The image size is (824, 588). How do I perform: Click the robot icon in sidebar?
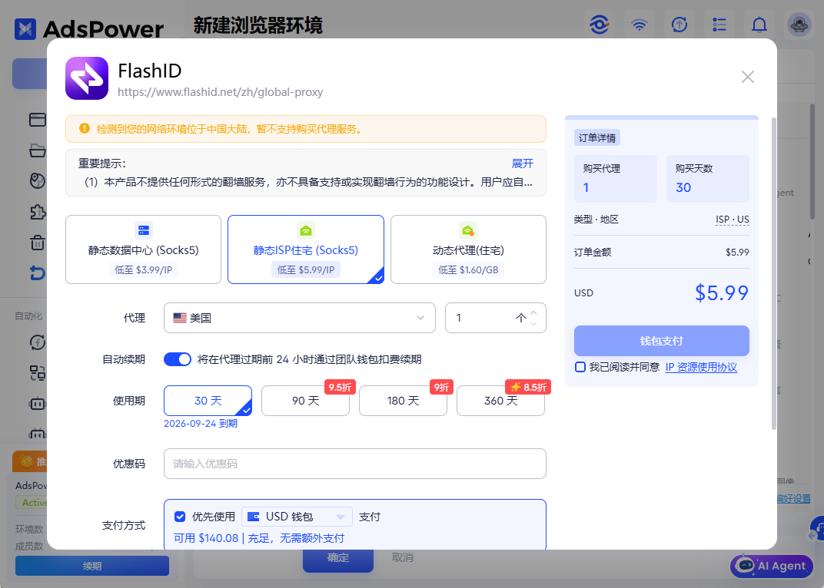coord(38,404)
